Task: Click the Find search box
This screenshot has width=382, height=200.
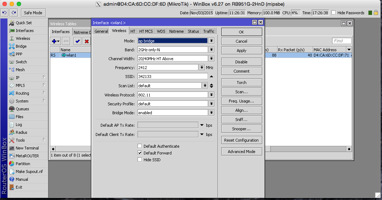Action: (342, 41)
